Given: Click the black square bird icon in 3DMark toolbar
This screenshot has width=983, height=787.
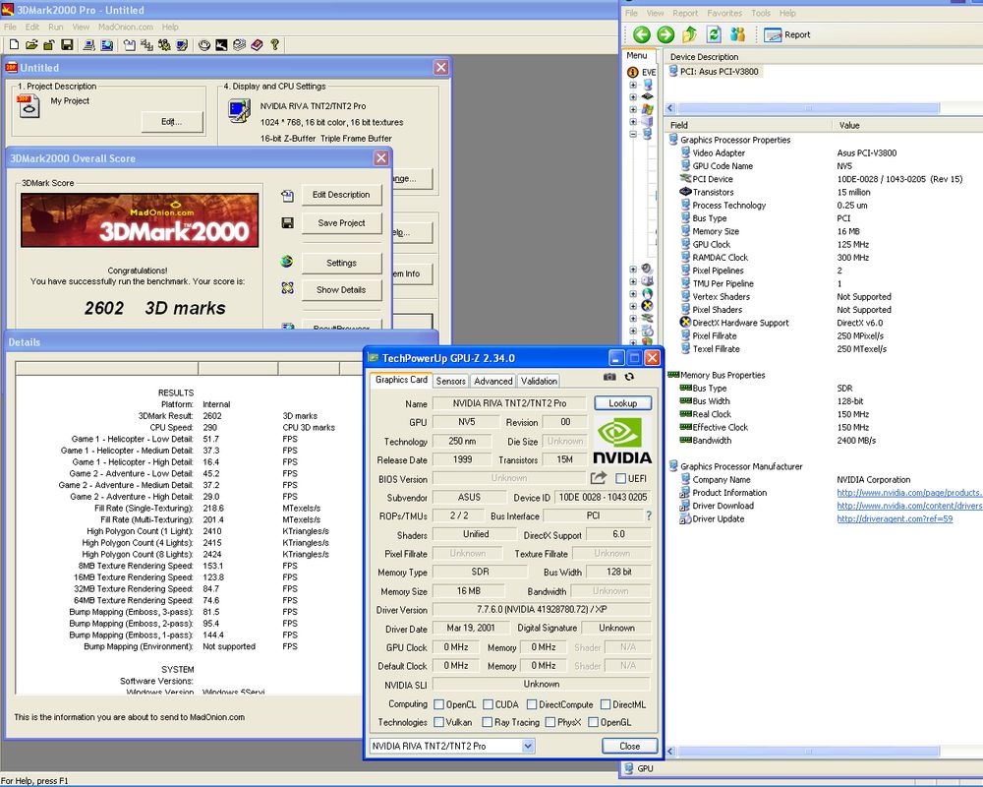Looking at the screenshot, I should coord(221,44).
